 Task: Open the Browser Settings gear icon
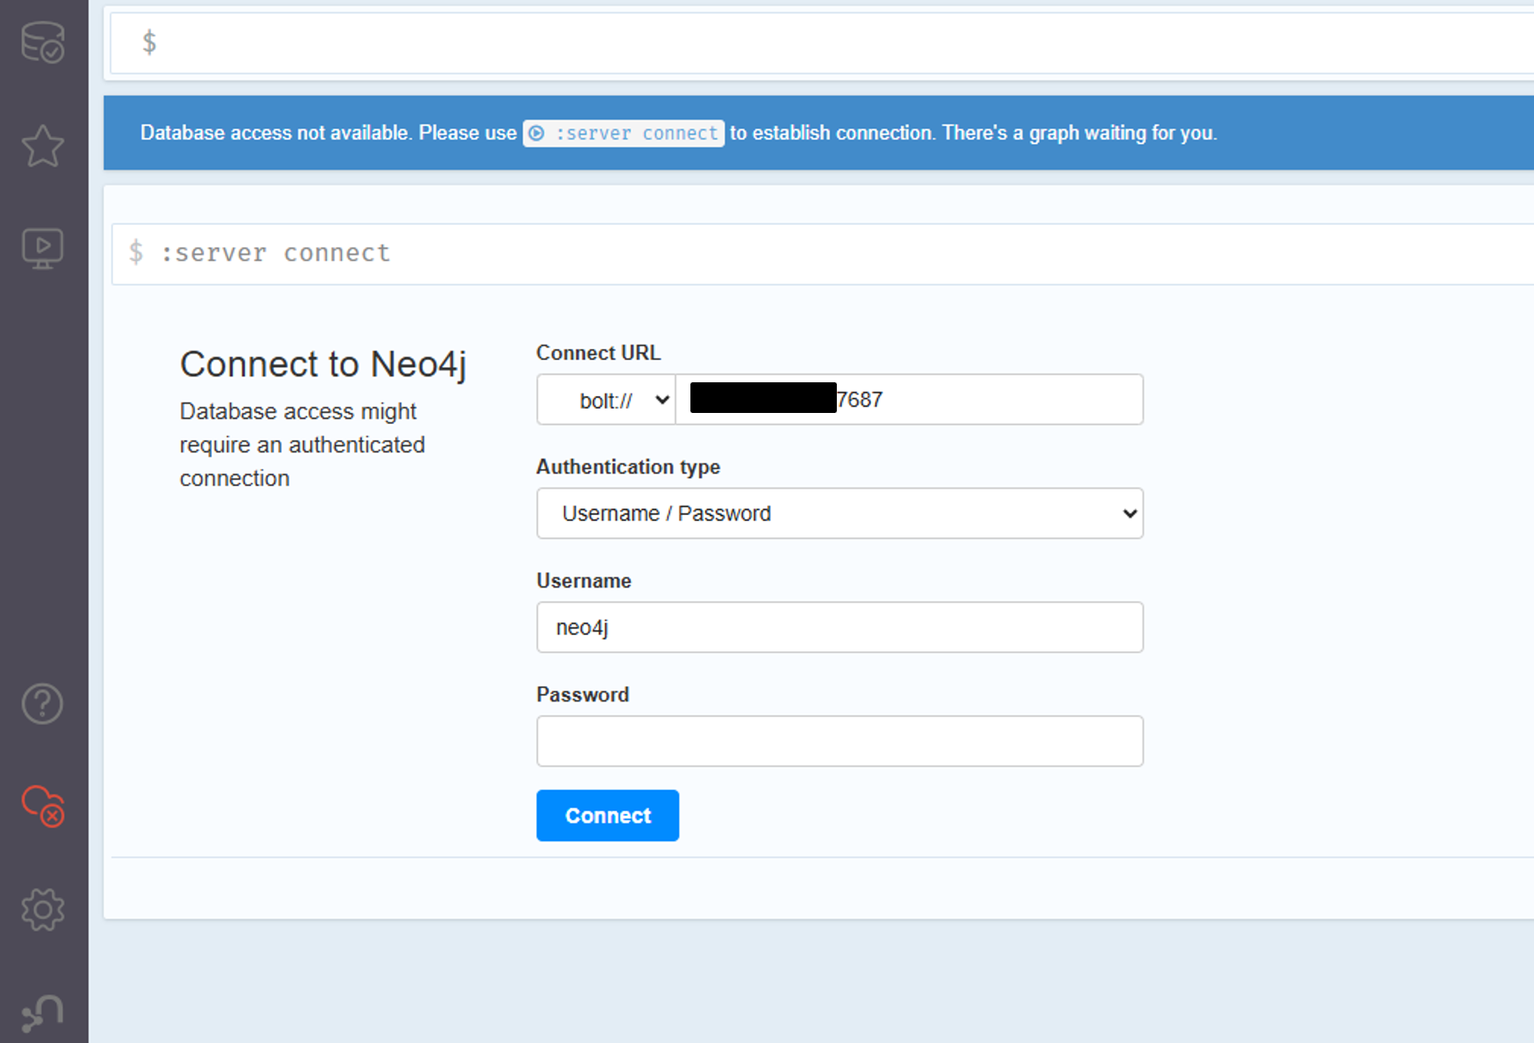tap(43, 909)
